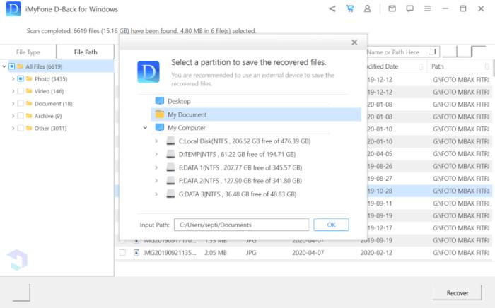Open the shopping cart purchase icon
Viewport: 495px width, 308px height.
(350, 8)
